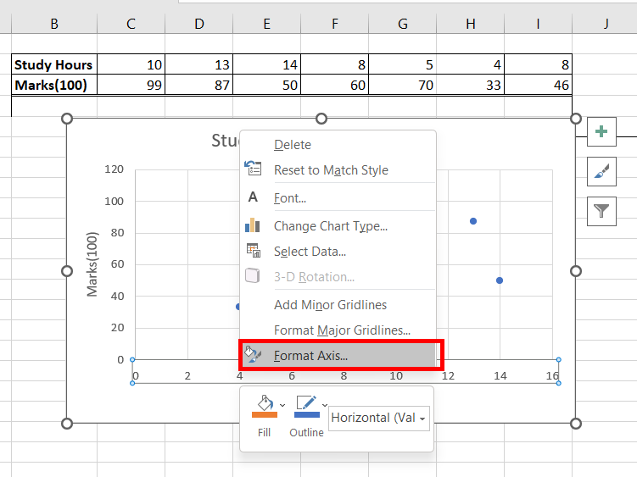Click the Select Data icon
Image resolution: width=637 pixels, height=477 pixels.
(x=253, y=251)
